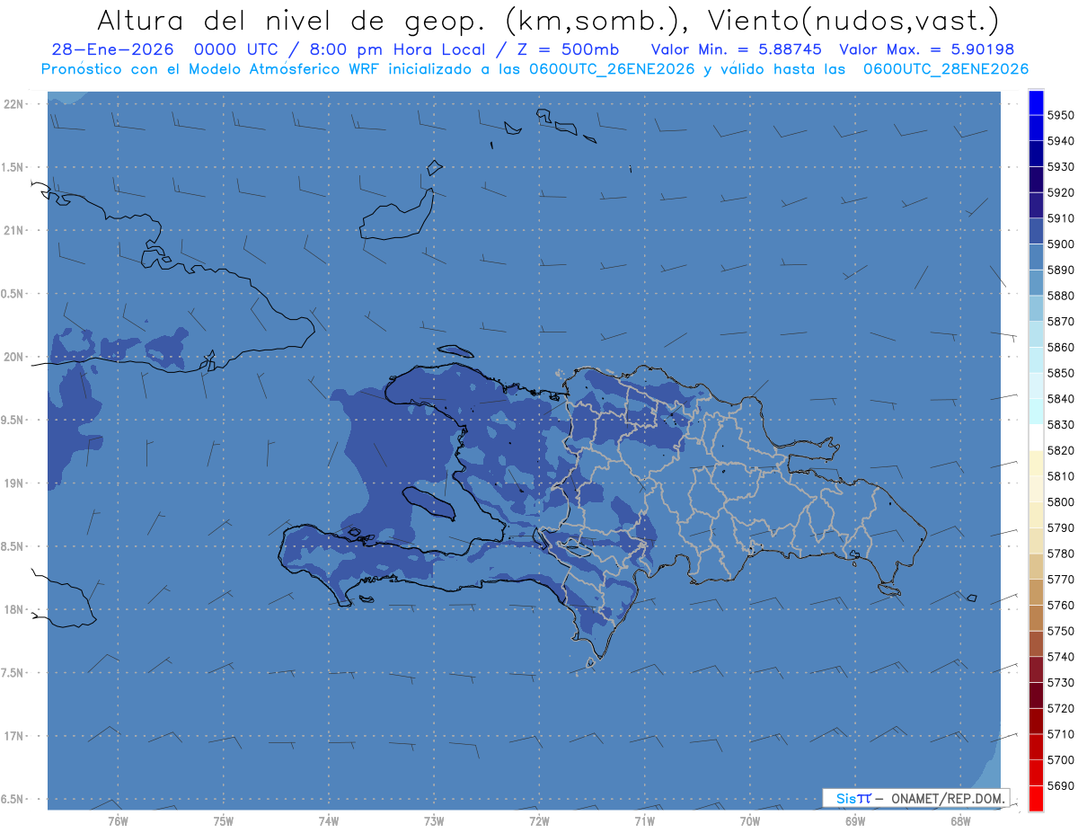This screenshot has height=833, width=1078.
Task: Click the legend value '5810'
Action: pos(1060,476)
